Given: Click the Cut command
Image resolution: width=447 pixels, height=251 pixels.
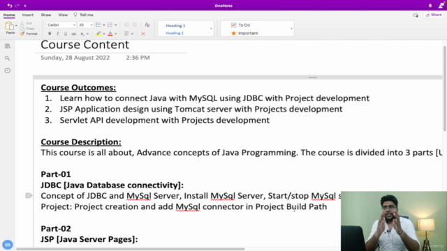Looking at the screenshot, I should point(27,23).
